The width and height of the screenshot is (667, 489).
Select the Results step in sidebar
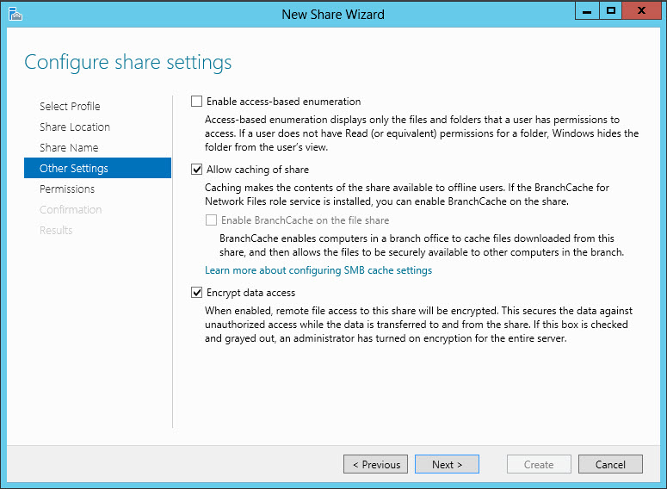[x=56, y=230]
